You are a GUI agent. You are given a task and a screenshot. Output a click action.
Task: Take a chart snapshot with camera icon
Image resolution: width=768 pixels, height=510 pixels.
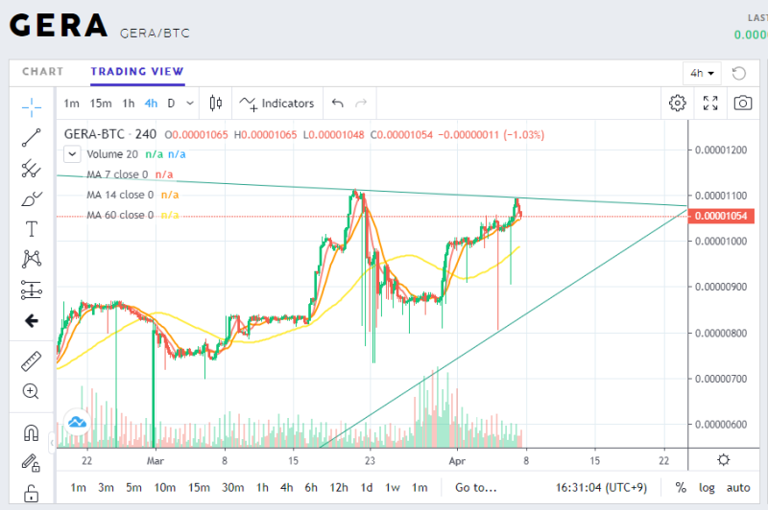[x=742, y=104]
